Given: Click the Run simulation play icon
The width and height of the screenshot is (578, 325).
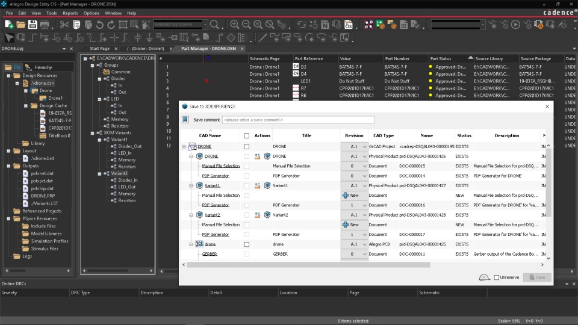Looking at the screenshot, I should (x=516, y=25).
